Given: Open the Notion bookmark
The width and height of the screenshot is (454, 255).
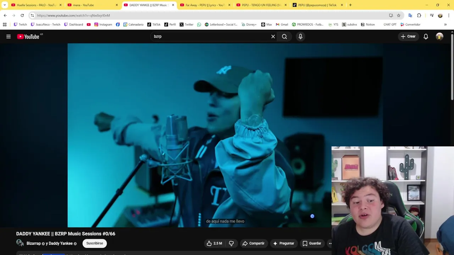Looking at the screenshot, I should tap(367, 24).
